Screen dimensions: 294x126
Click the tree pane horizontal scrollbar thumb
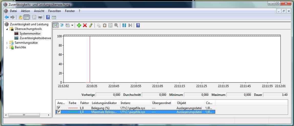pos(24,115)
